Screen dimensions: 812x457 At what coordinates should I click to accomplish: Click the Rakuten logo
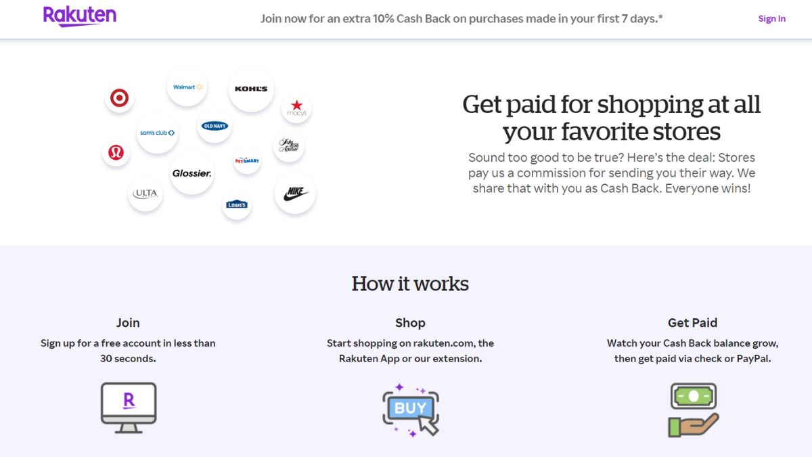click(x=79, y=16)
